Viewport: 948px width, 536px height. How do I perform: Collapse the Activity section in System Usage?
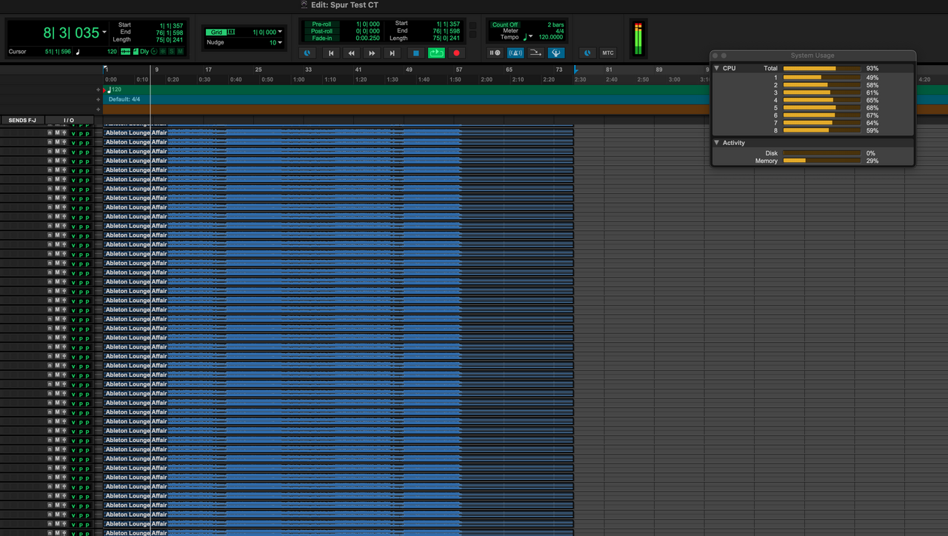(x=717, y=143)
